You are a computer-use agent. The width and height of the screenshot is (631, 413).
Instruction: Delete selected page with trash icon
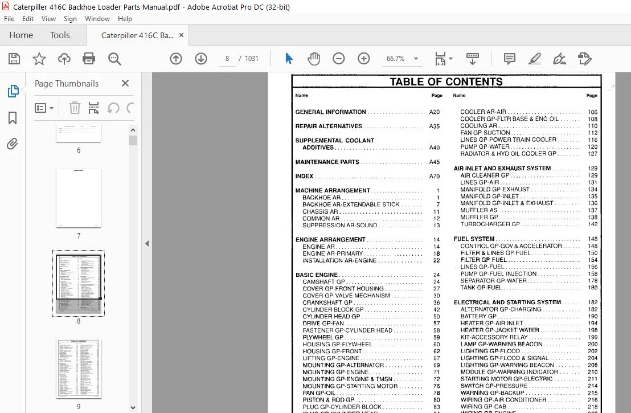point(75,108)
